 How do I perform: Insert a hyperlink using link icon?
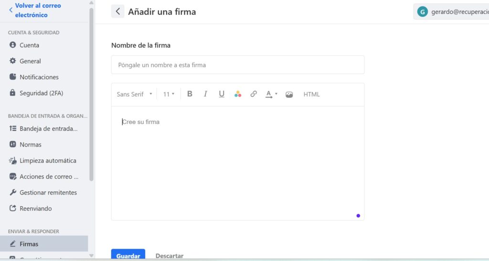point(254,94)
